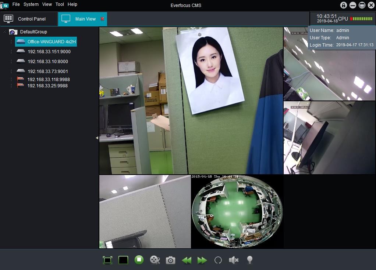
Task: Click the fast forward playback icon
Action: tap(202, 260)
